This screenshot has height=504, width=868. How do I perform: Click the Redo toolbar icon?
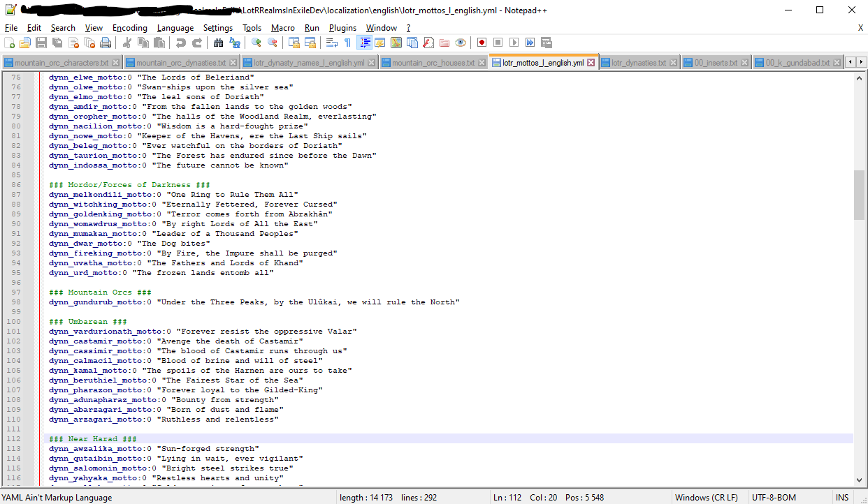point(197,43)
